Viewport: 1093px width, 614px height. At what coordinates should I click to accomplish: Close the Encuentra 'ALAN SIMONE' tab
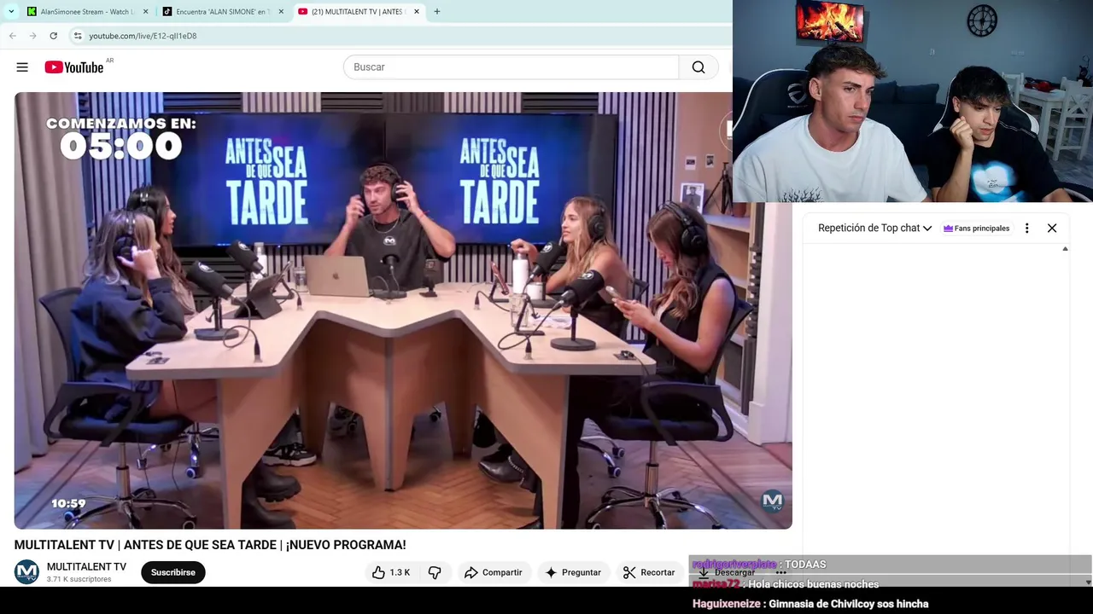[281, 12]
